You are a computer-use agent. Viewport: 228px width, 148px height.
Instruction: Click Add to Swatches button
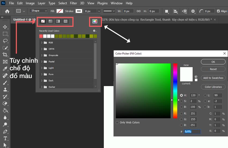coord(213,78)
